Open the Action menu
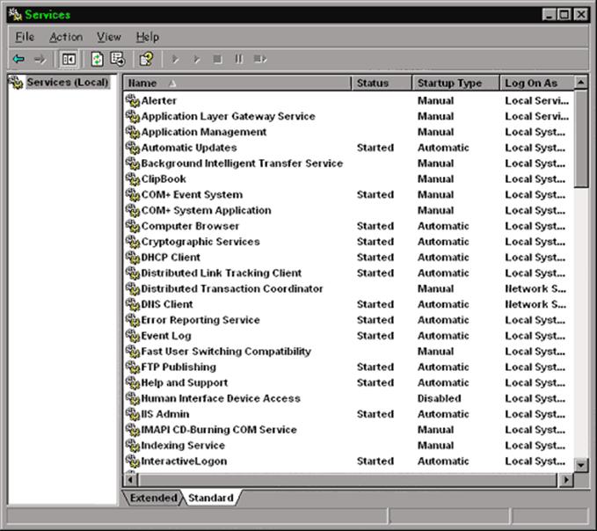This screenshot has width=597, height=531. coord(66,37)
